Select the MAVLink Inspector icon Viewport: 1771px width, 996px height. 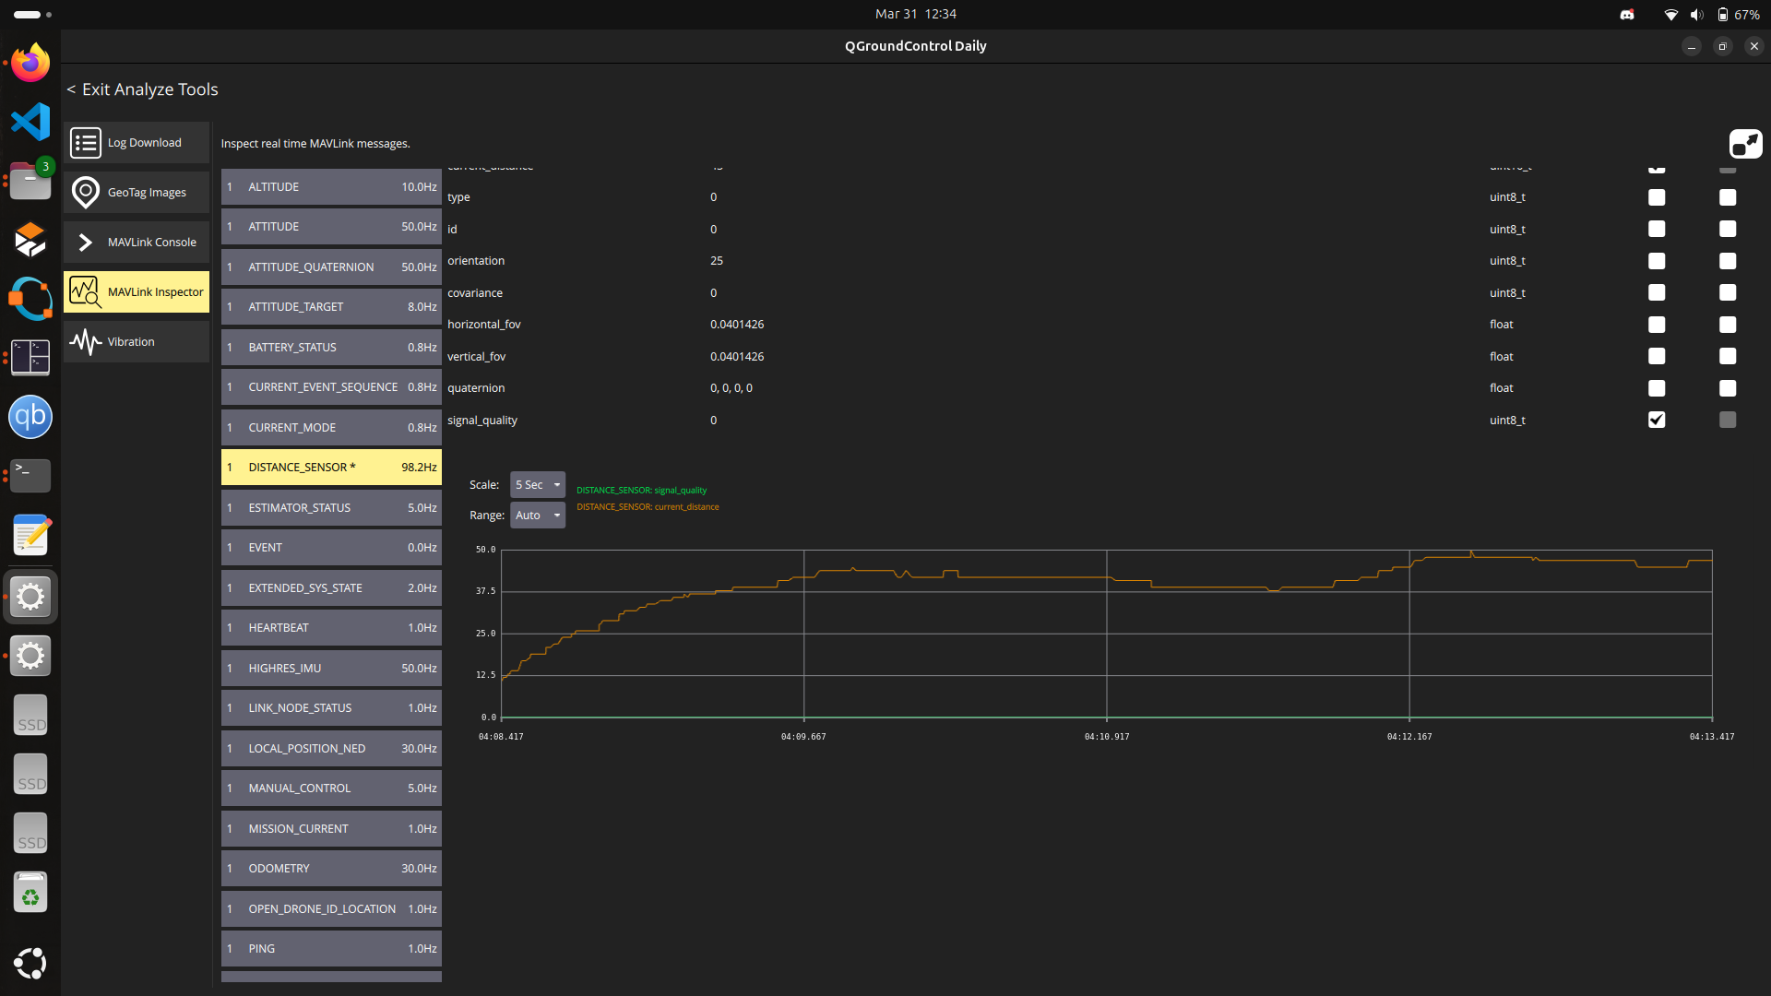tap(86, 292)
